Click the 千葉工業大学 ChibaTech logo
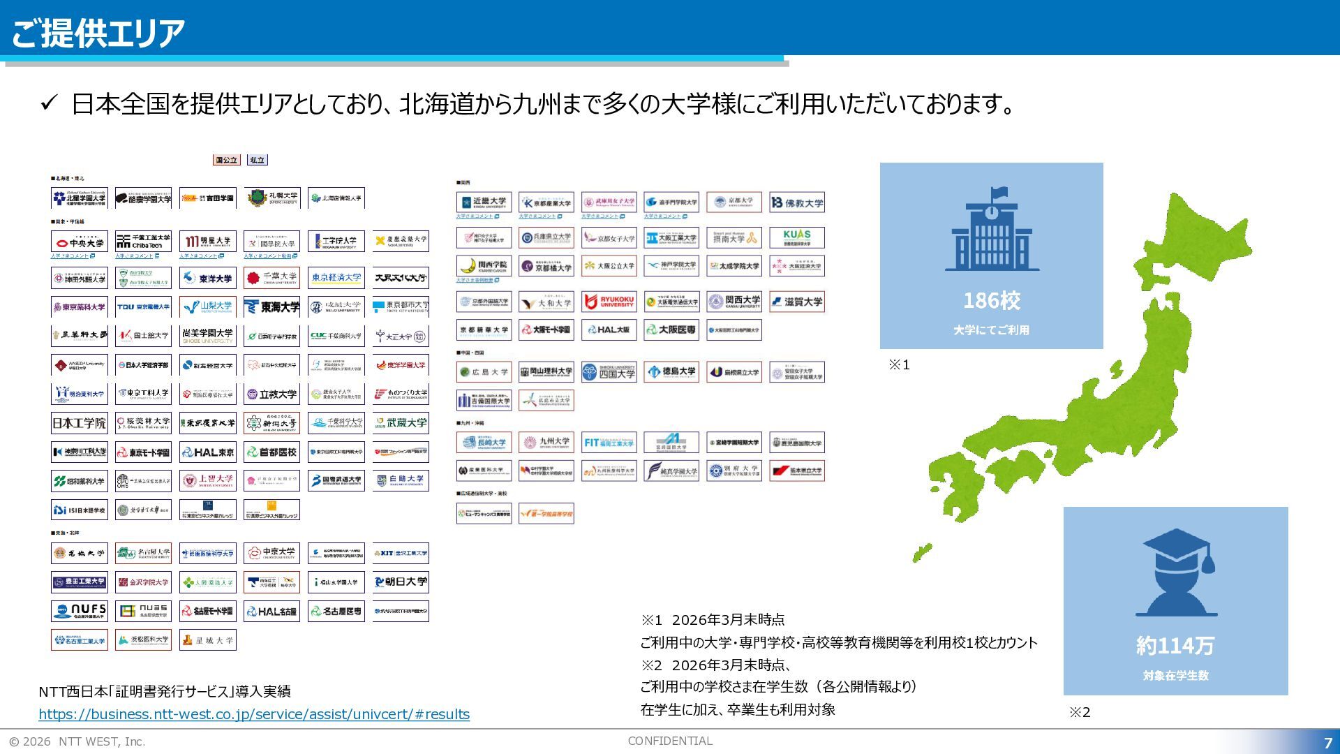Screen dimensions: 1340x754 point(143,242)
